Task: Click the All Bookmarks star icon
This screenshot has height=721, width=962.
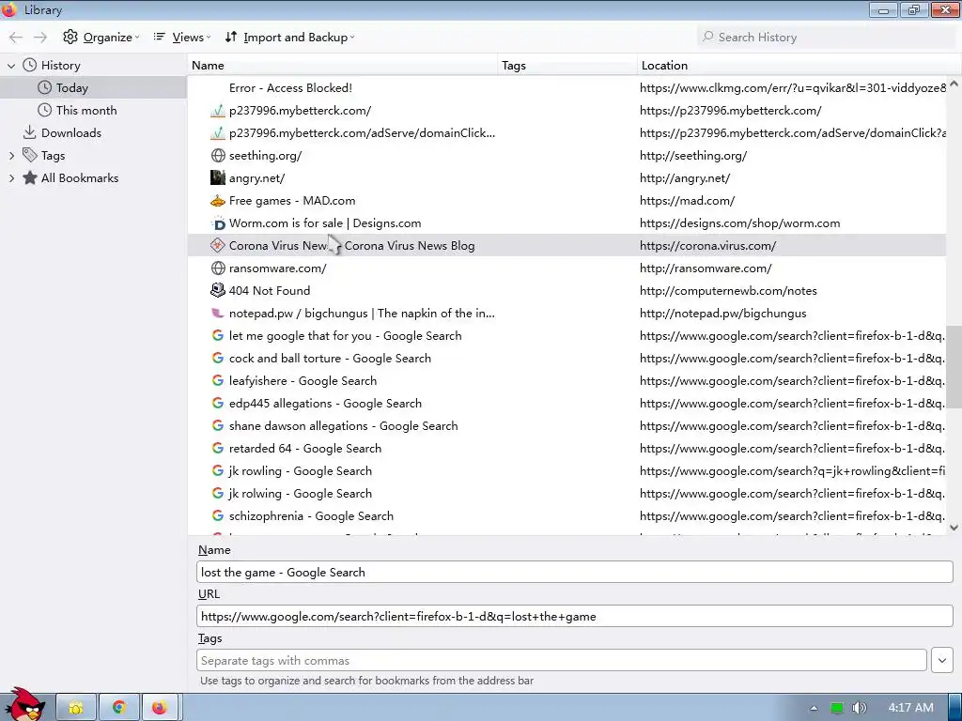Action: pyautogui.click(x=29, y=177)
